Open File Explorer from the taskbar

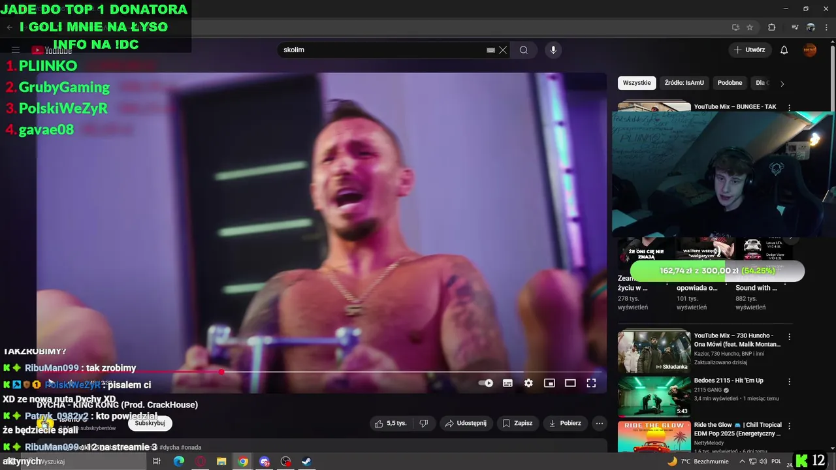221,462
